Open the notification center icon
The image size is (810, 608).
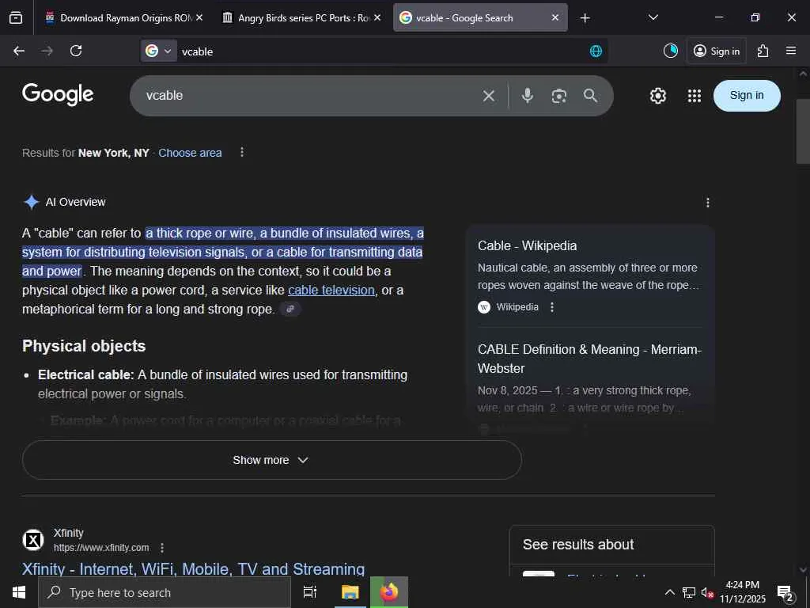tap(785, 592)
